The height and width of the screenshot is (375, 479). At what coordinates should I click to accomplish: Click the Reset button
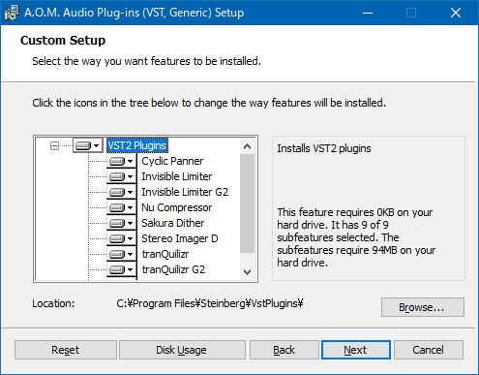[66, 350]
